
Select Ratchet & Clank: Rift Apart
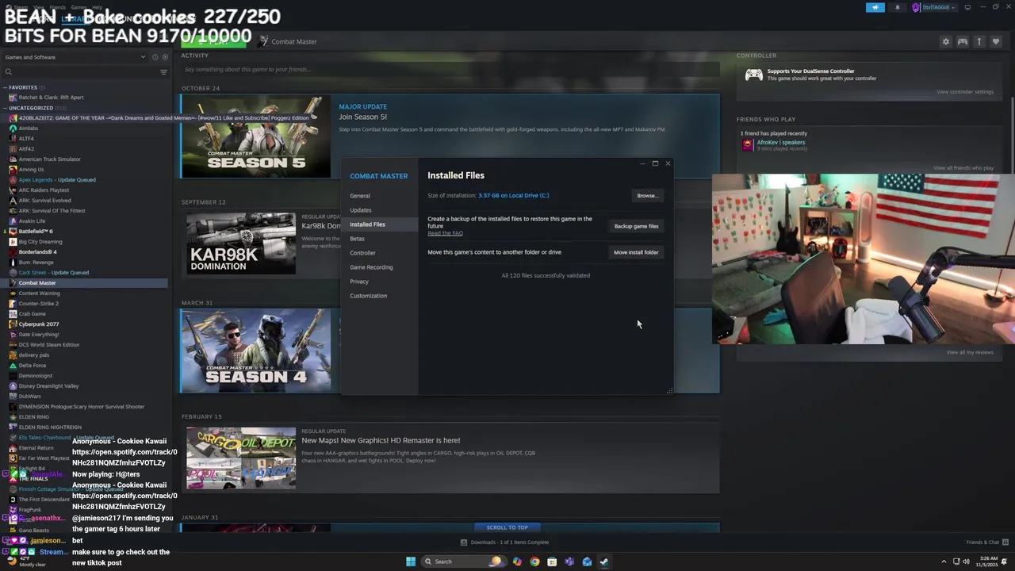click(51, 98)
